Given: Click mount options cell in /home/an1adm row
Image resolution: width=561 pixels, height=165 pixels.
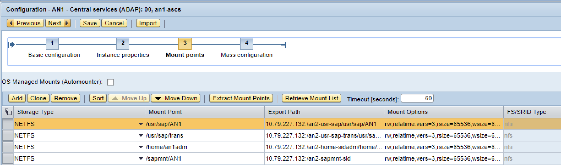Looking at the screenshot, I should tap(444, 147).
